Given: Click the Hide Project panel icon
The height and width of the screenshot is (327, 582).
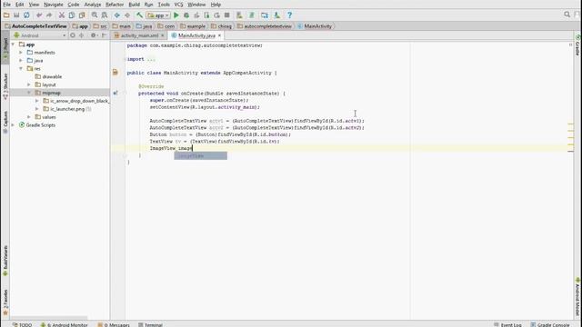Looking at the screenshot, I should pyautogui.click(x=104, y=35).
